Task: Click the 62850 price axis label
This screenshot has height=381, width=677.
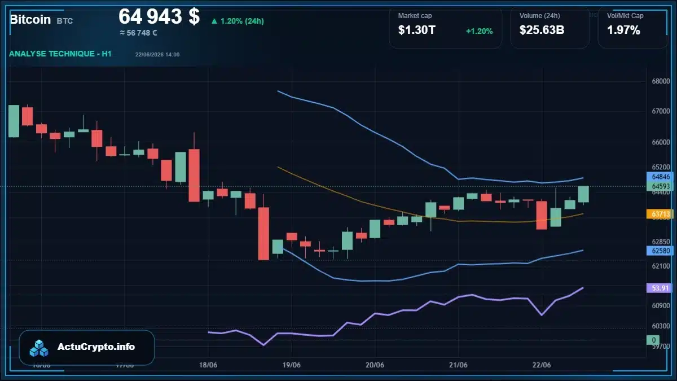Action: point(660,242)
